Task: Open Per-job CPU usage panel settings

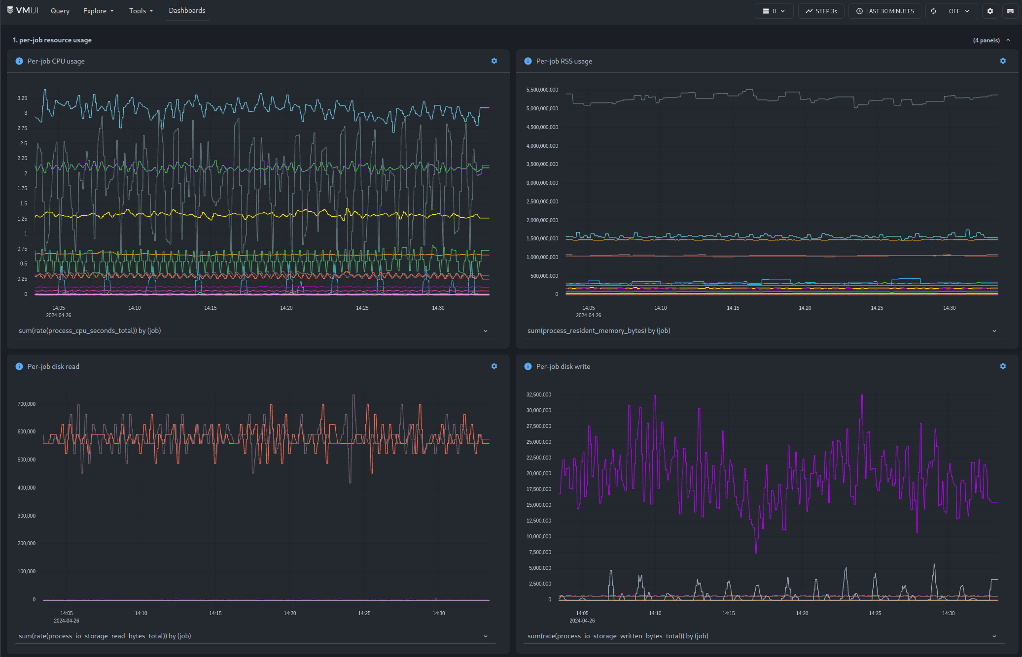Action: click(494, 61)
